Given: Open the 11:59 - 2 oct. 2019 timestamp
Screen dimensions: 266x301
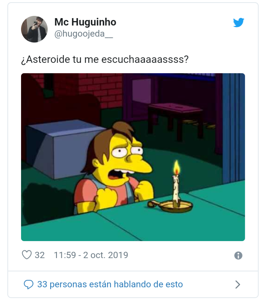Looking at the screenshot, I should [91, 255].
